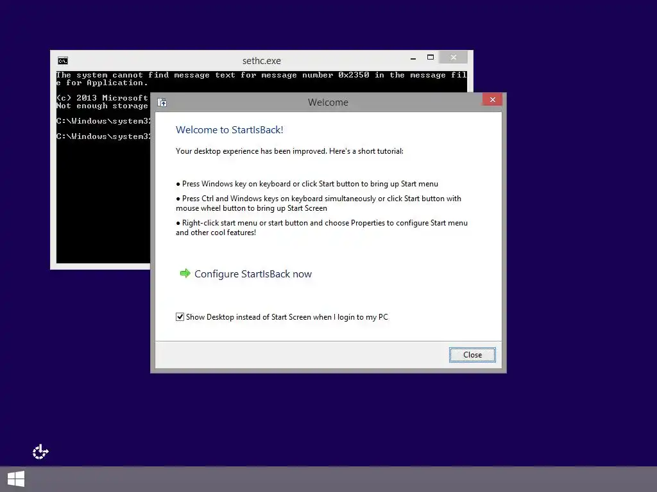This screenshot has width=657, height=492.
Task: Click console line '(c) 2013 Microsoft'
Action: (x=102, y=98)
